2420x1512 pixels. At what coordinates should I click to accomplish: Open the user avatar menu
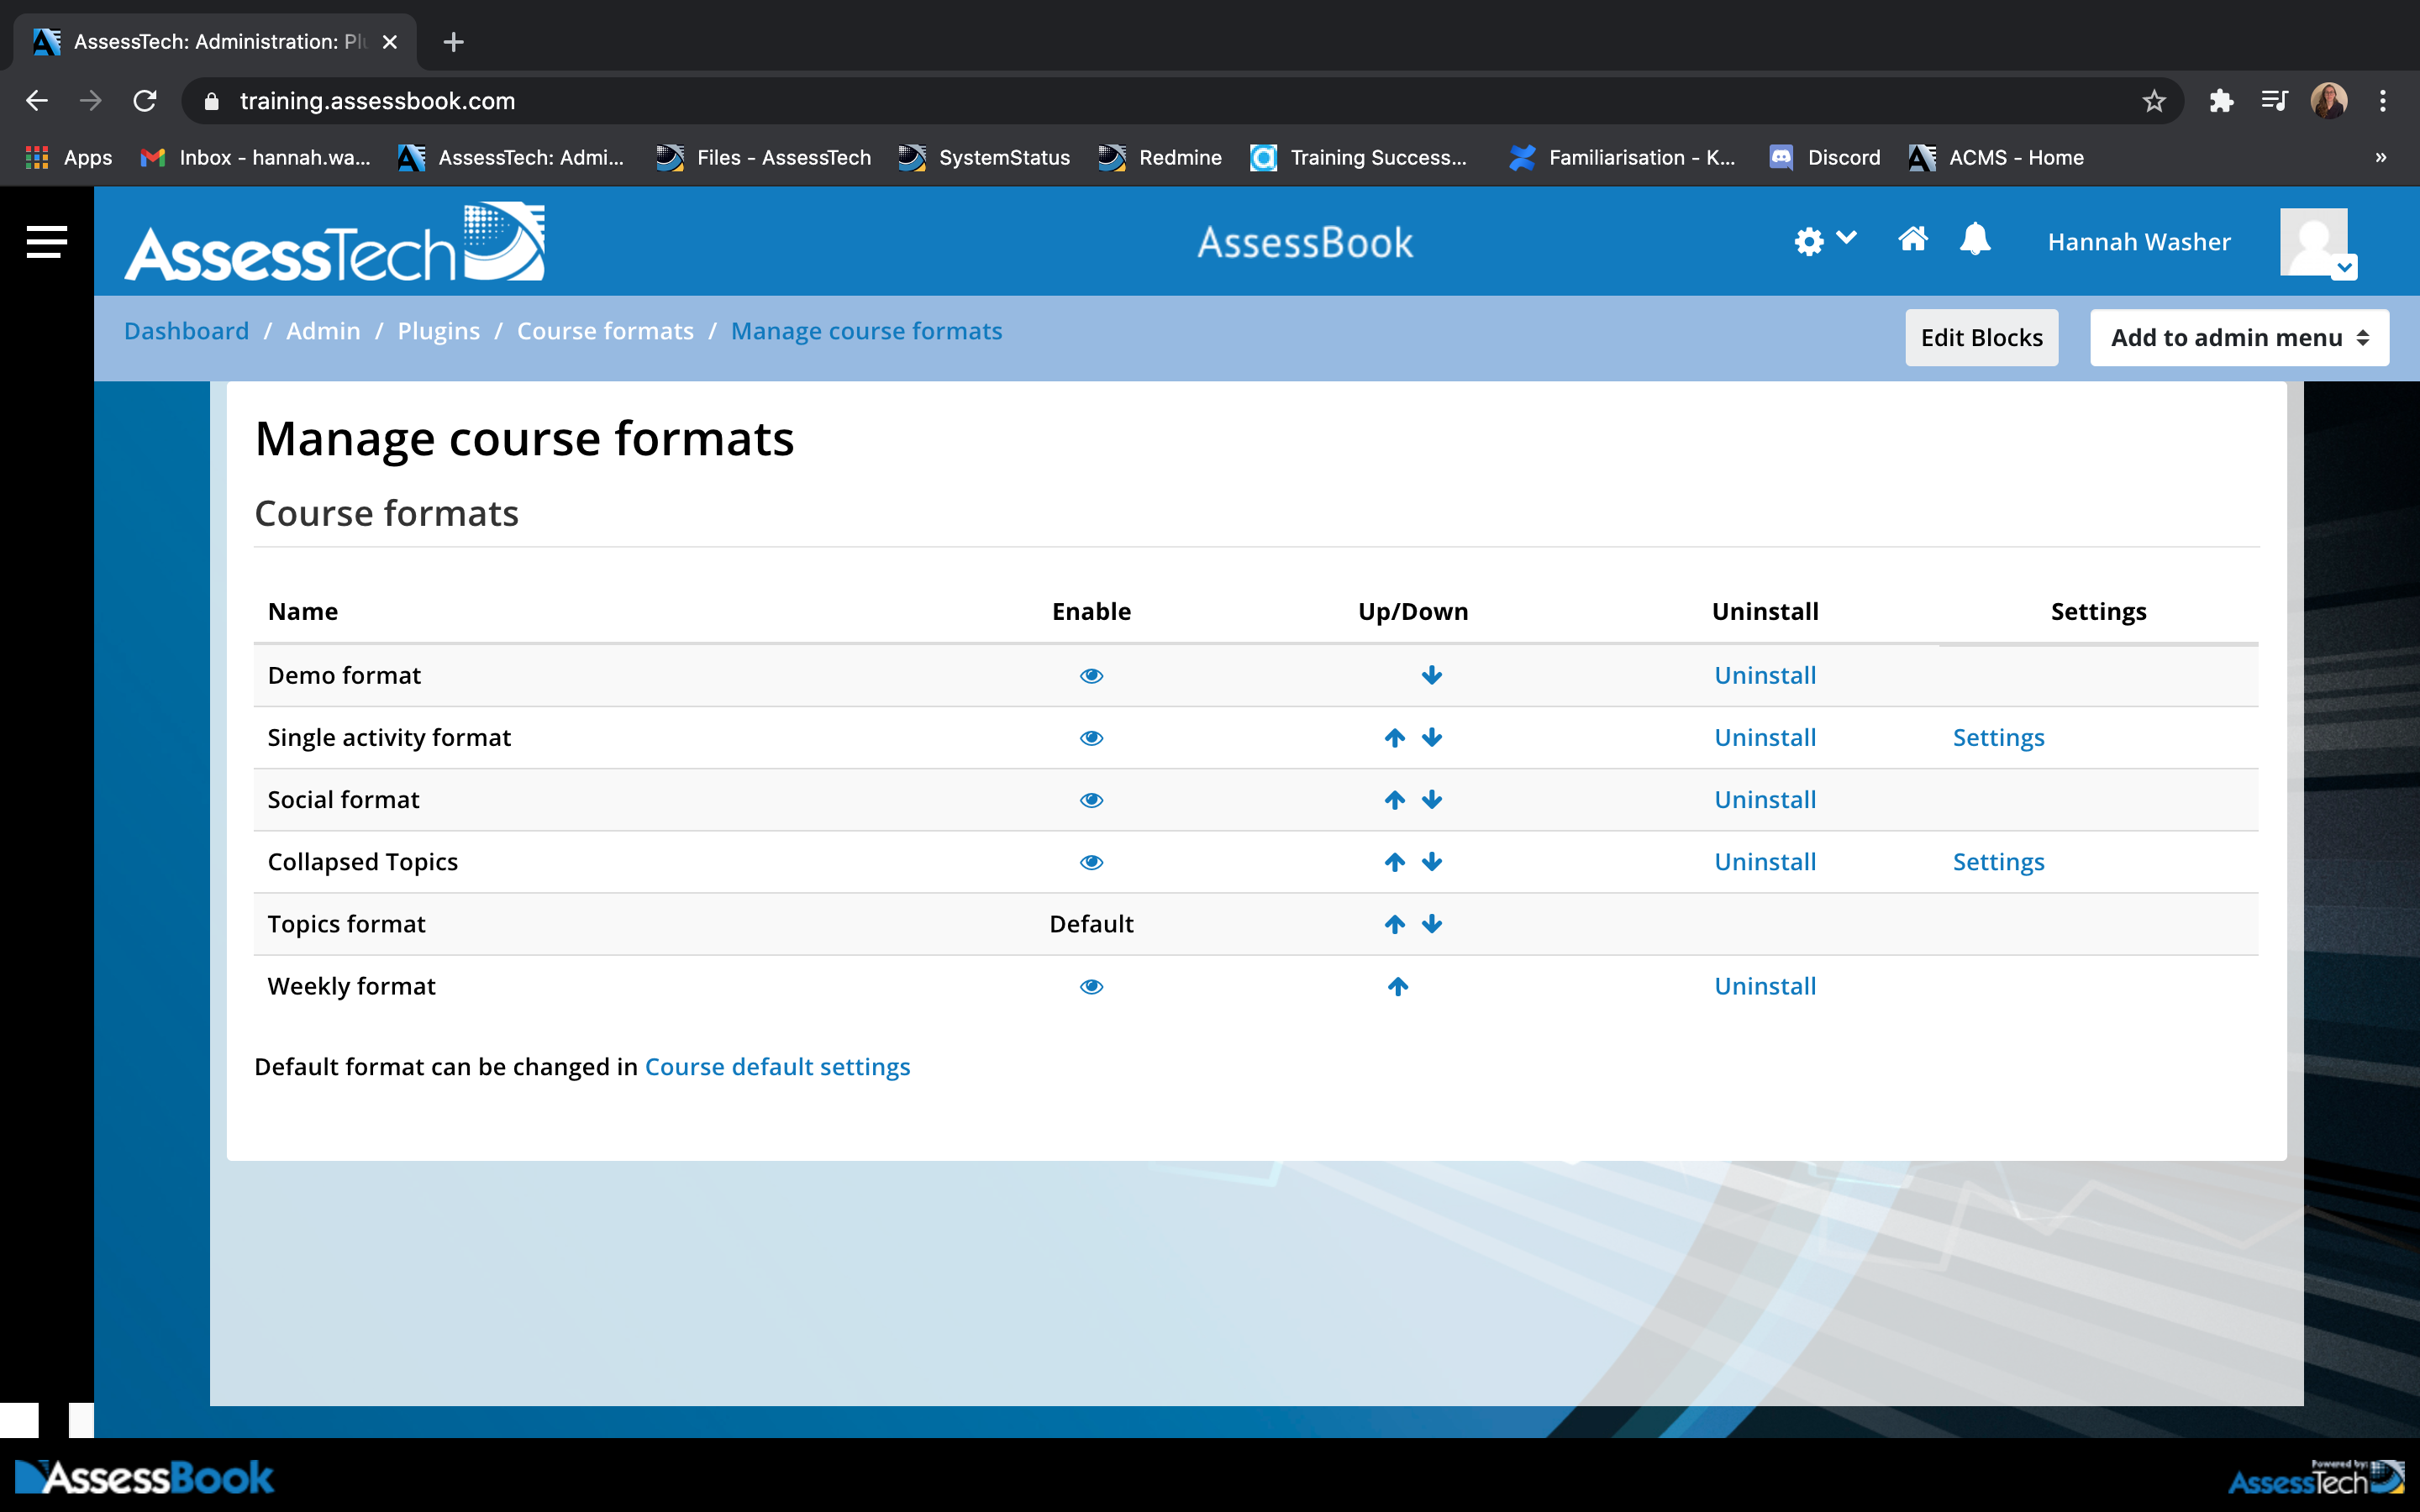pyautogui.click(x=2317, y=243)
